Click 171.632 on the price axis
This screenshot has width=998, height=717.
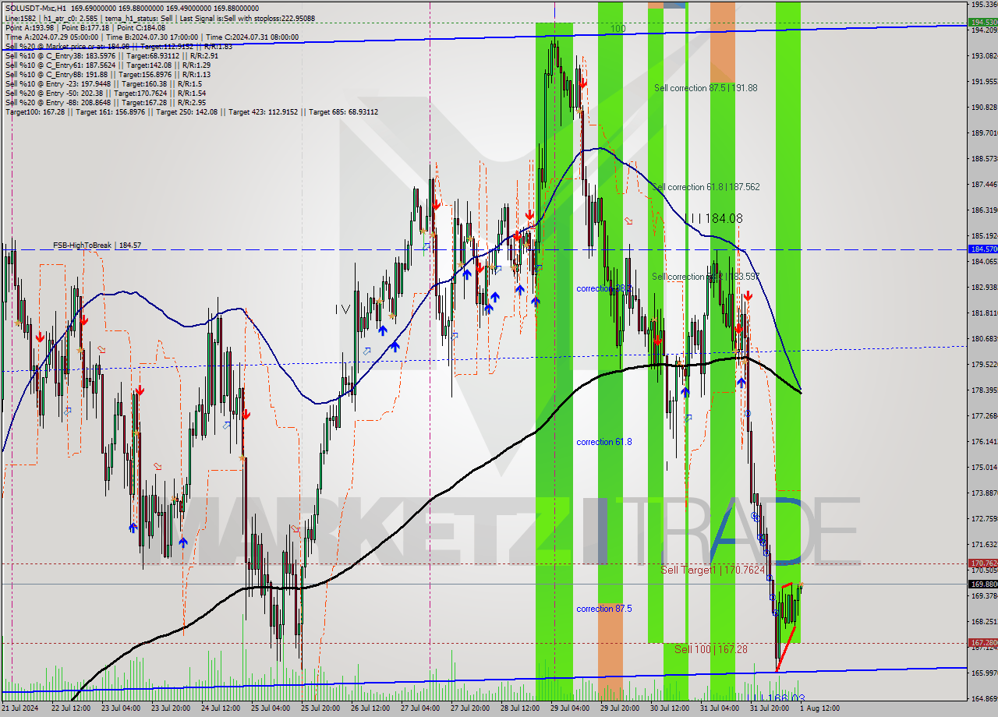984,545
